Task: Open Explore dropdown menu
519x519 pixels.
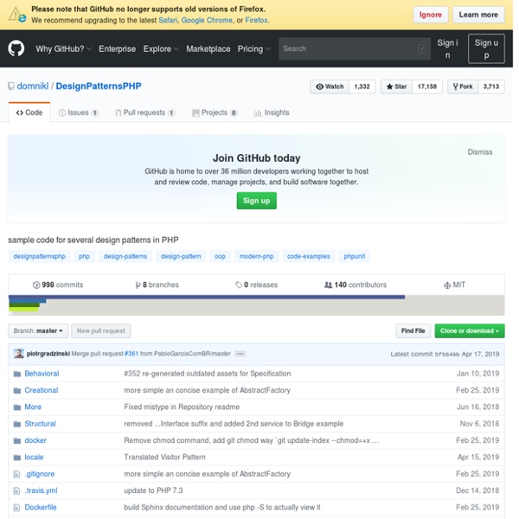Action: click(161, 48)
